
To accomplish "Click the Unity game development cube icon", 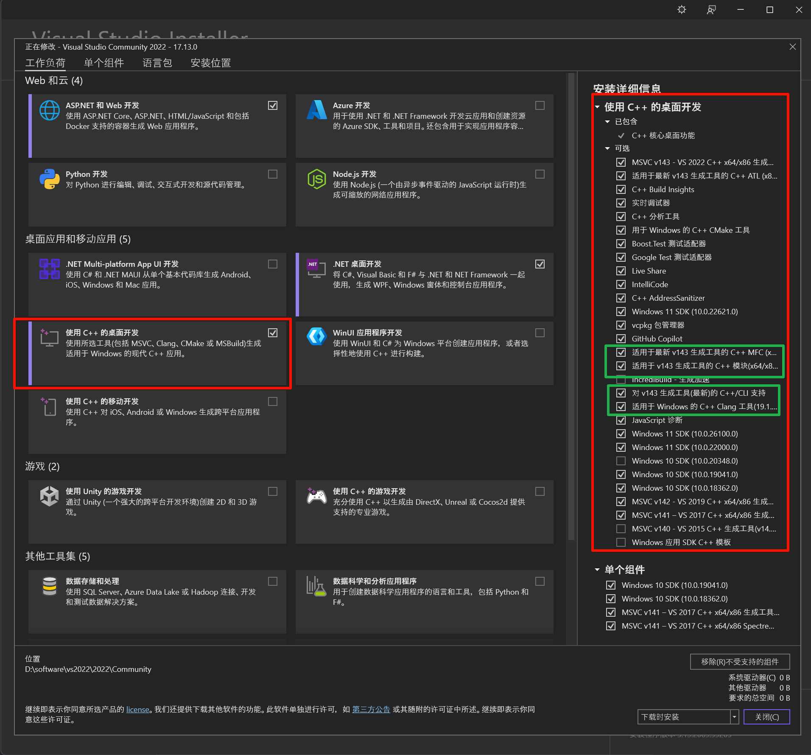I will pos(49,496).
